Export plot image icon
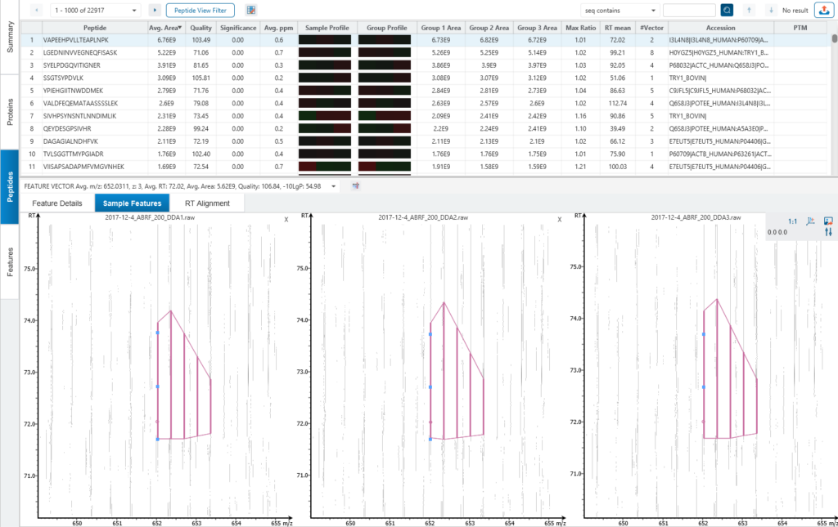The width and height of the screenshot is (838, 527). [x=828, y=221]
